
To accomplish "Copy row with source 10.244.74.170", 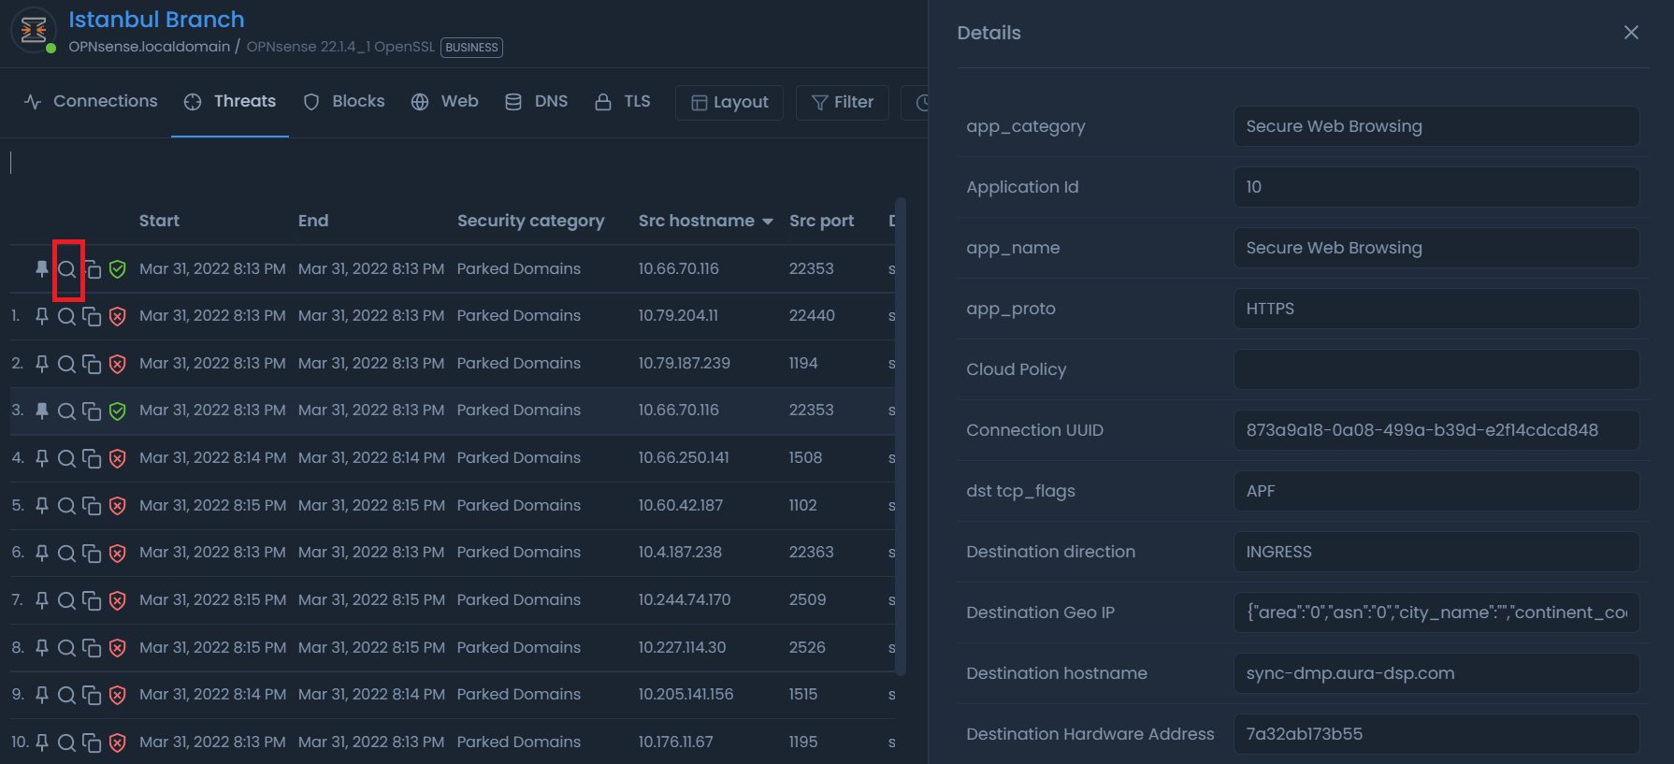I will pyautogui.click(x=92, y=600).
